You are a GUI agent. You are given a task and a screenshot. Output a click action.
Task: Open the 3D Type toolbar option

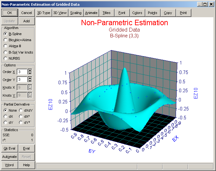[44, 13]
